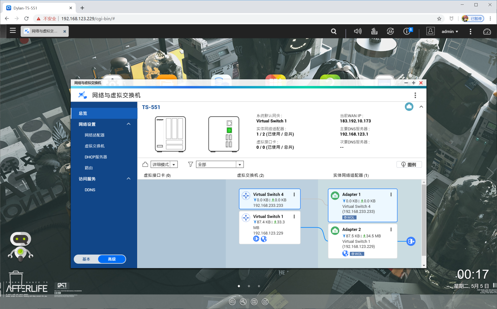Open the QTS search icon
Image resolution: width=497 pixels, height=309 pixels.
334,32
